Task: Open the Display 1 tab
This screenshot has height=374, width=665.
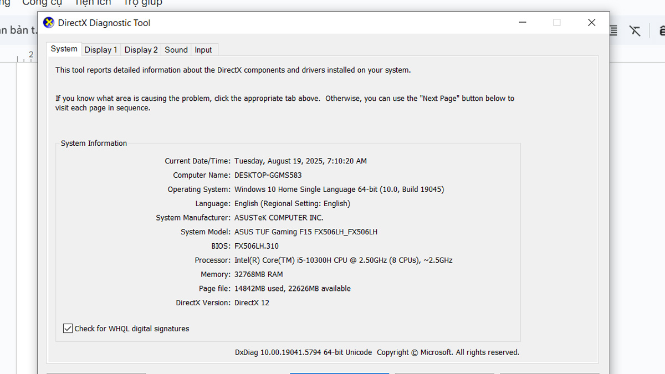Action: coord(101,50)
